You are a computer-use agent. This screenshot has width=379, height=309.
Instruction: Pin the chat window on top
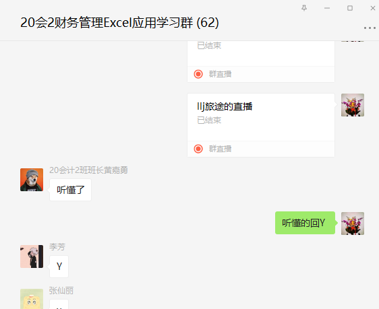(304, 8)
